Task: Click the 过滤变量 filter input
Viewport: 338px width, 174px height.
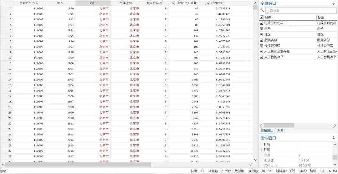Action: (301, 11)
